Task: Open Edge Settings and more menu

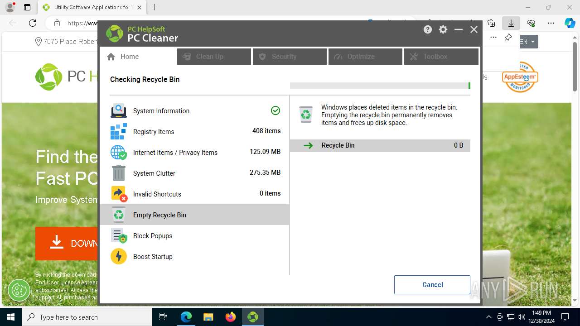Action: (x=551, y=23)
